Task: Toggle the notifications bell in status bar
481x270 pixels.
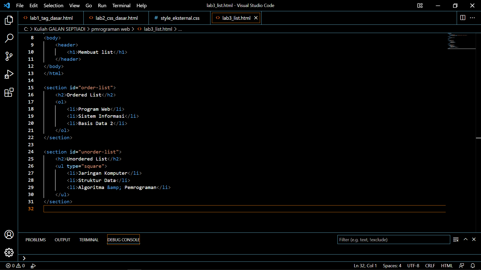Action: 473,266
